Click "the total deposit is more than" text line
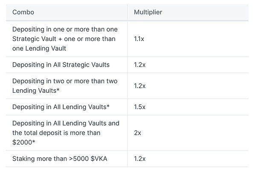The image size is (256, 174). click(56, 133)
